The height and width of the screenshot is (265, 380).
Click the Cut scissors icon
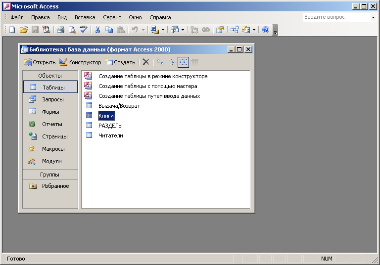[x=97, y=30]
